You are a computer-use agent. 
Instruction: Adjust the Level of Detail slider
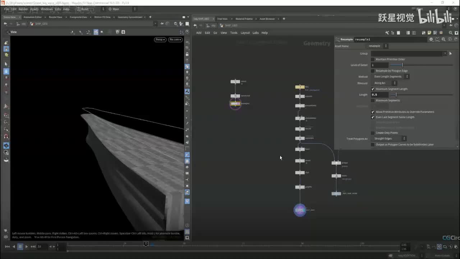(402, 65)
